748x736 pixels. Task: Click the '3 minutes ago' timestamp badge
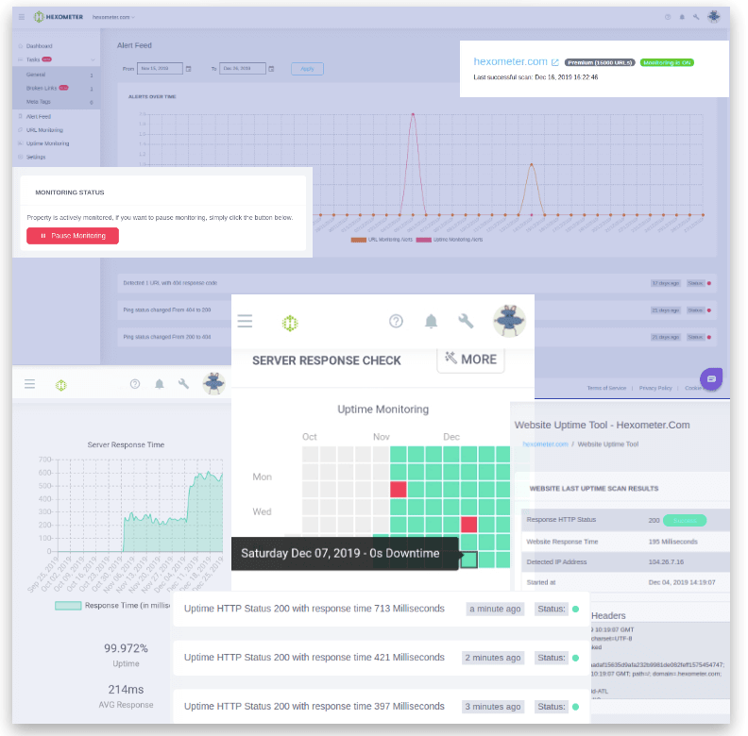click(x=493, y=707)
